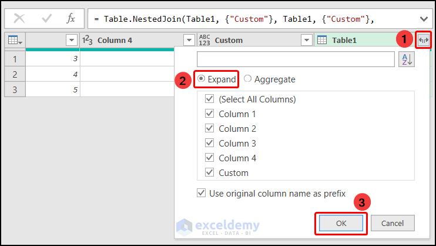This screenshot has width=436, height=246.
Task: Open the Column 4 filter dropdown
Action: click(x=189, y=41)
